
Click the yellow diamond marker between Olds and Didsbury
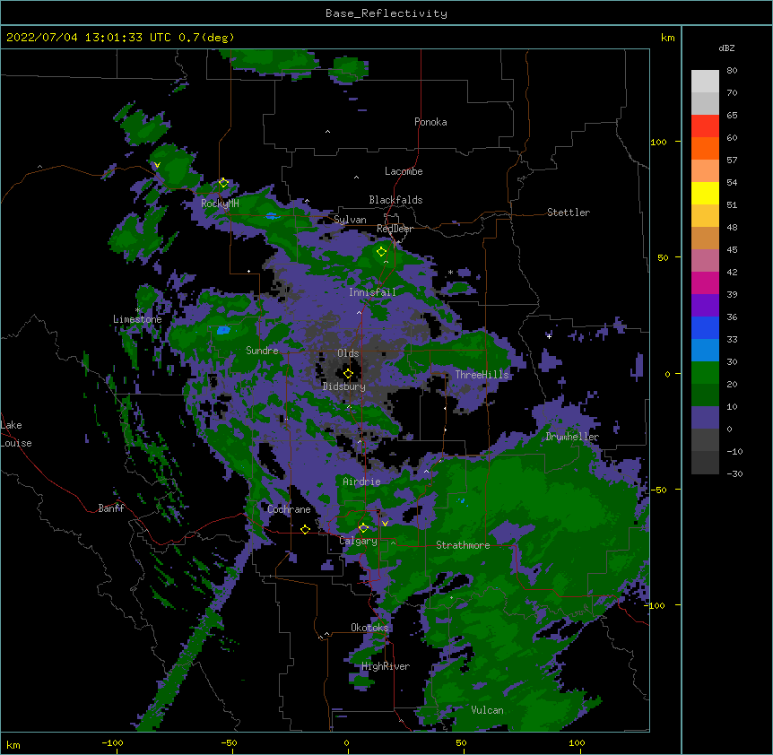tap(348, 373)
